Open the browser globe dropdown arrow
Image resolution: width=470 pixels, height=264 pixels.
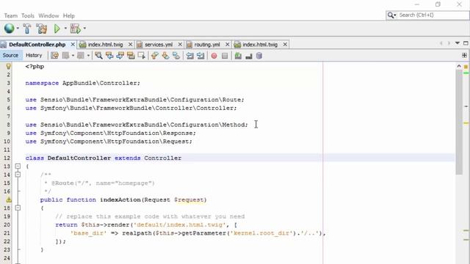coord(18,29)
